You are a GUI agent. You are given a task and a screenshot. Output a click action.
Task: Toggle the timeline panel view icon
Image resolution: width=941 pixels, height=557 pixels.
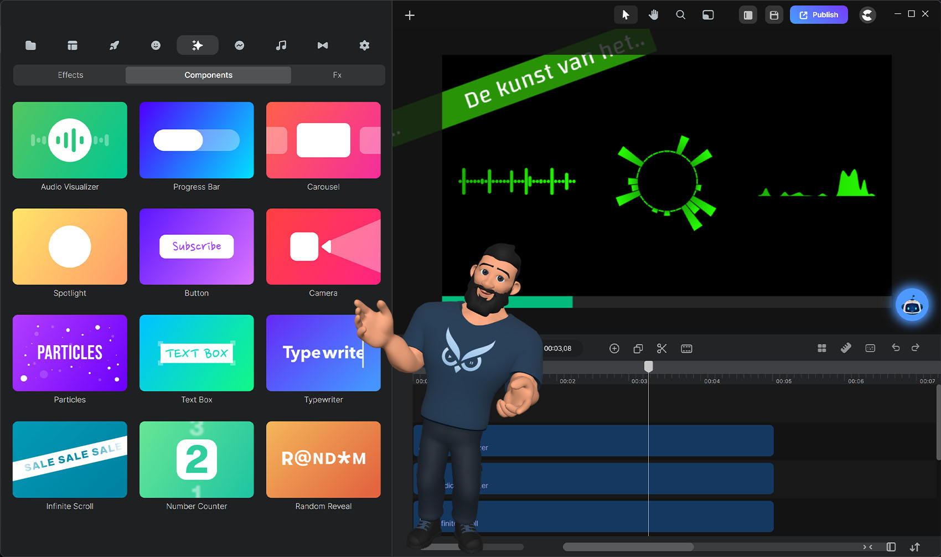point(891,547)
